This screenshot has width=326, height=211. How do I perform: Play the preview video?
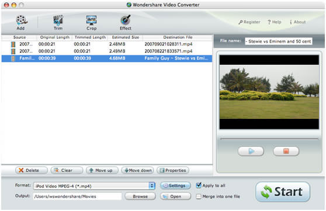click(251, 151)
